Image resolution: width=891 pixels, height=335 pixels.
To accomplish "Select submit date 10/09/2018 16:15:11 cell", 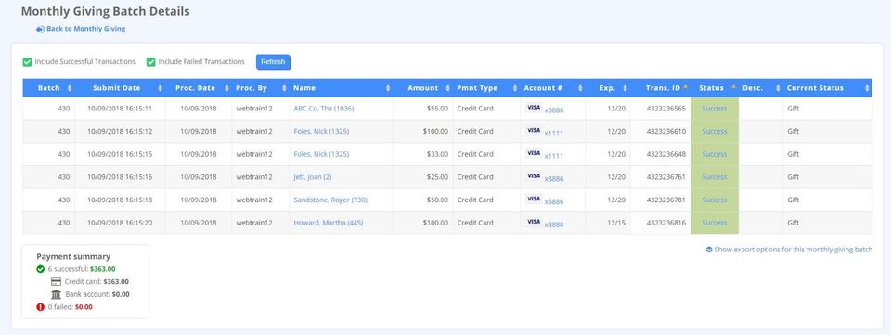I will (120, 109).
